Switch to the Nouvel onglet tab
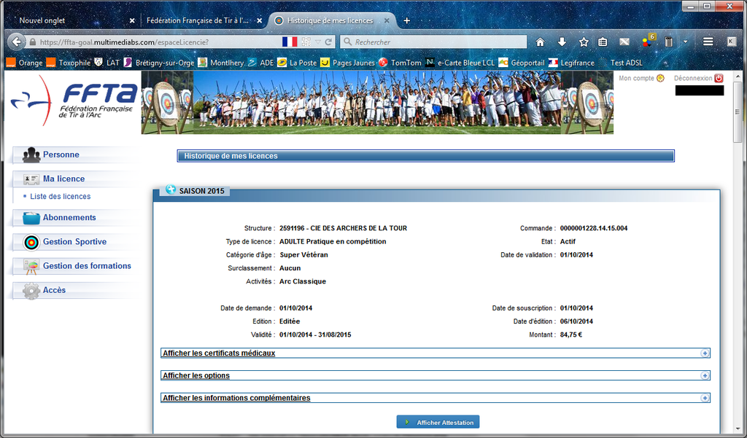This screenshot has height=438, width=747. click(x=69, y=20)
